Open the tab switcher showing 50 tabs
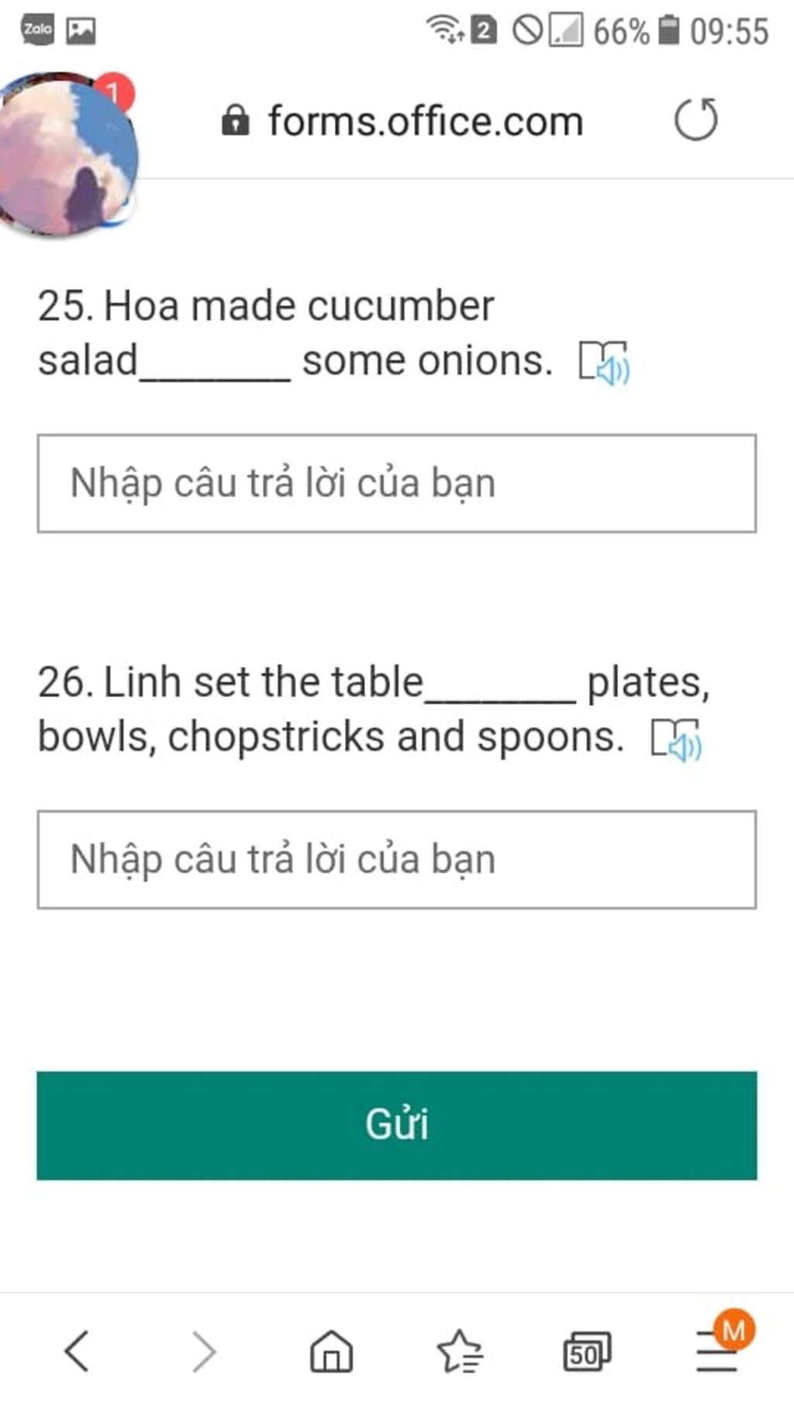Viewport: 794px width, 1411px height. pos(587,1352)
